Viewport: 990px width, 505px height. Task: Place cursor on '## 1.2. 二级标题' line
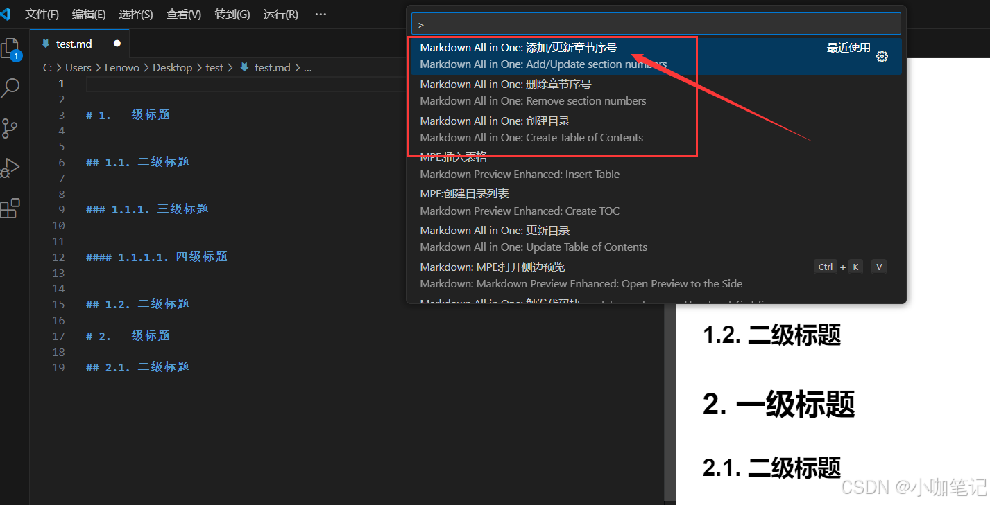click(137, 304)
